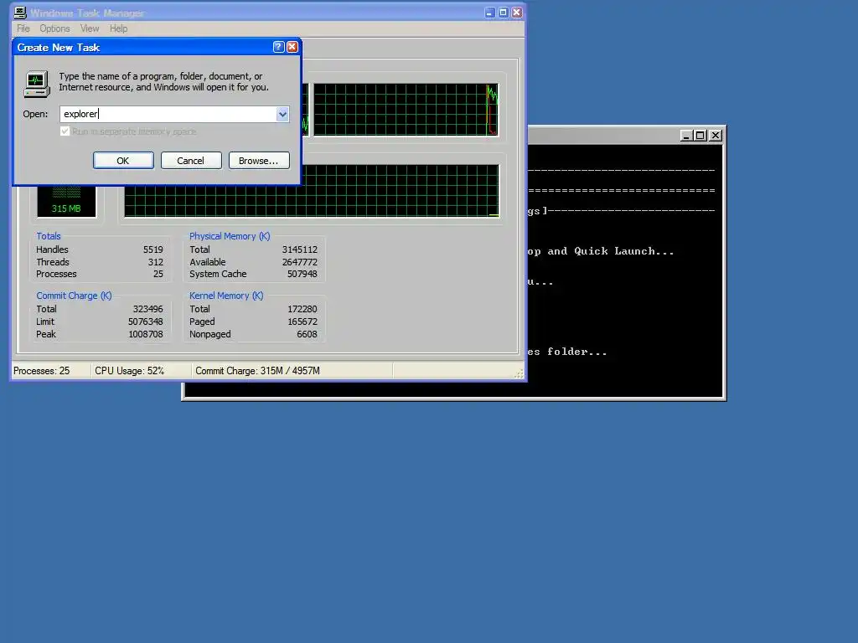
Task: Expand the Open combo box dropdown arrow
Action: [x=282, y=114]
